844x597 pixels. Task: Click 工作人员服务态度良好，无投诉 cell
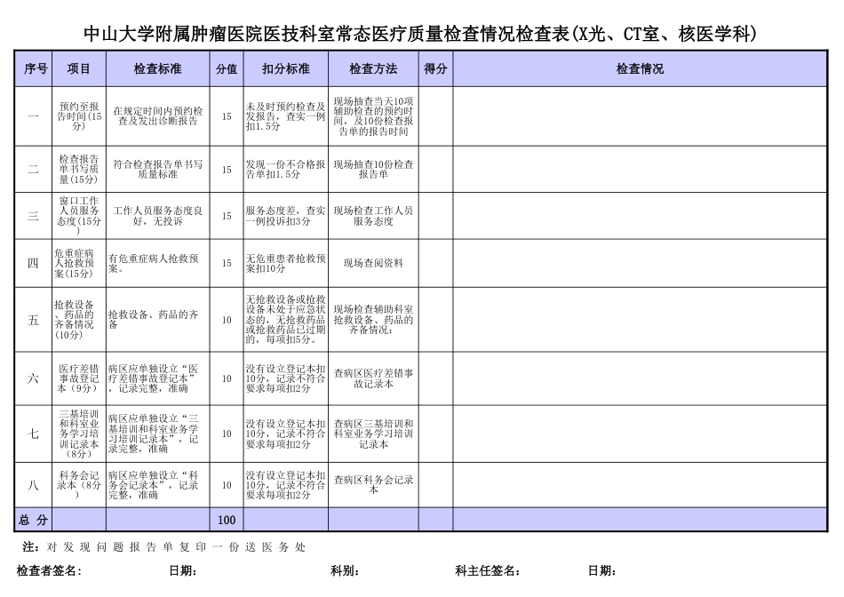click(158, 216)
